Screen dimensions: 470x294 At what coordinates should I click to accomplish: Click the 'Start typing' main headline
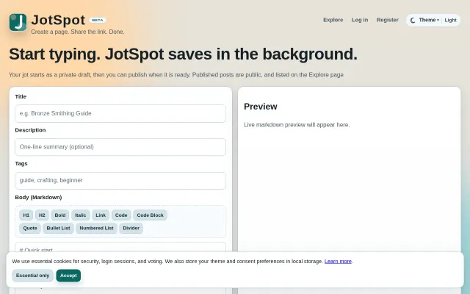click(183, 54)
